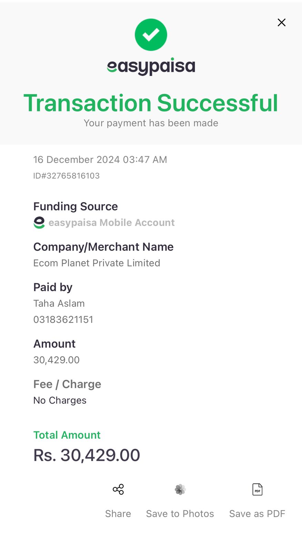Screen dimensions: 302x552
Task: Click Your payment has been made text
Action: [x=151, y=123]
